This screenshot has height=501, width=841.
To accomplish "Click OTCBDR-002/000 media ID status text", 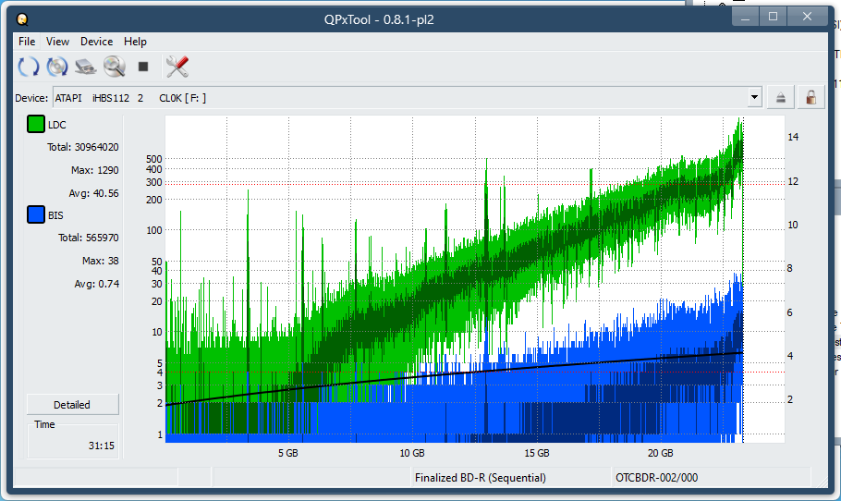I will (656, 477).
